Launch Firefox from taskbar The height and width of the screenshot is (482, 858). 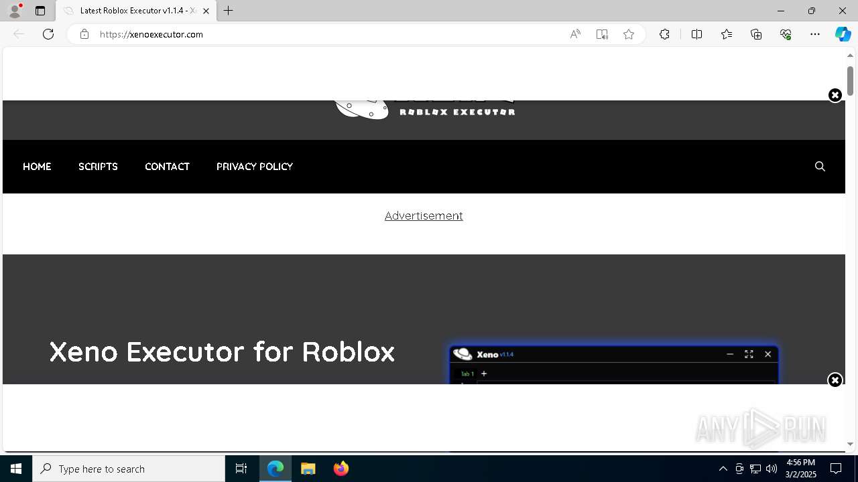pos(341,469)
